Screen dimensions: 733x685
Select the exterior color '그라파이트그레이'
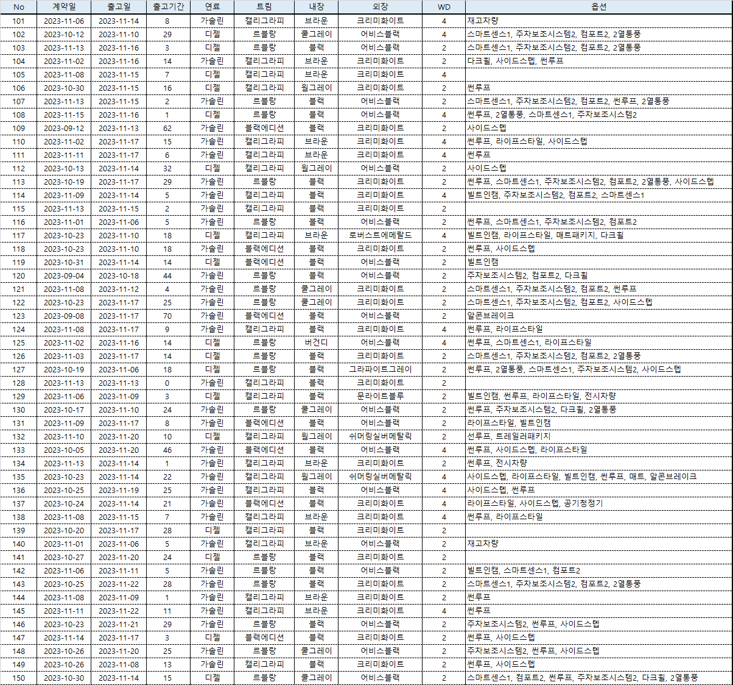point(381,369)
